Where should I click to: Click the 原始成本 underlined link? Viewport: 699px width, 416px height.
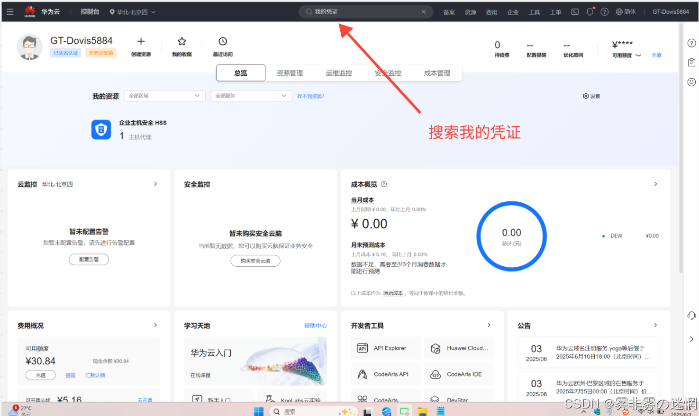pos(393,293)
